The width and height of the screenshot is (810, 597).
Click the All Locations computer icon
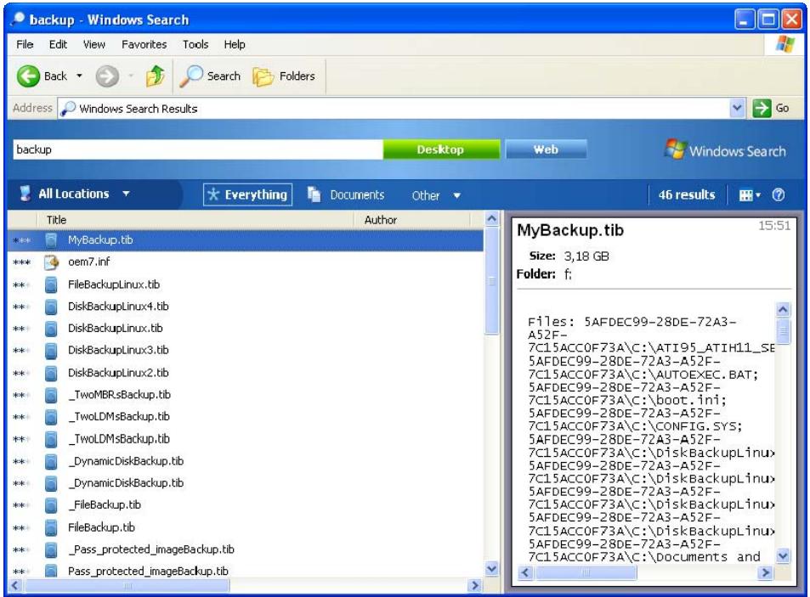coord(25,194)
